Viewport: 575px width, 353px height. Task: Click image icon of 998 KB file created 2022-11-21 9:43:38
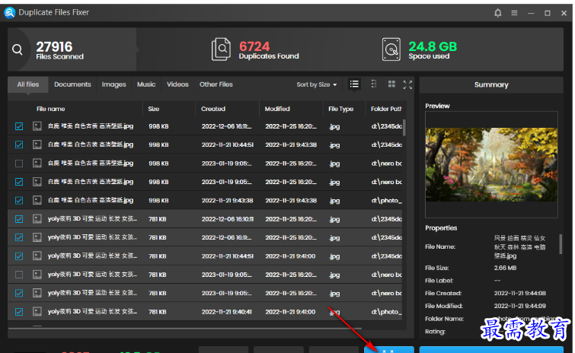click(37, 200)
